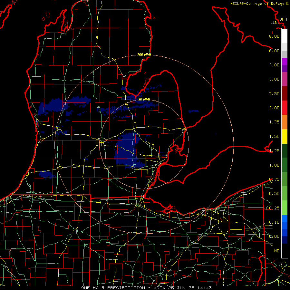Click the 0.25 legend value
290x290 pixels.
click(x=274, y=208)
